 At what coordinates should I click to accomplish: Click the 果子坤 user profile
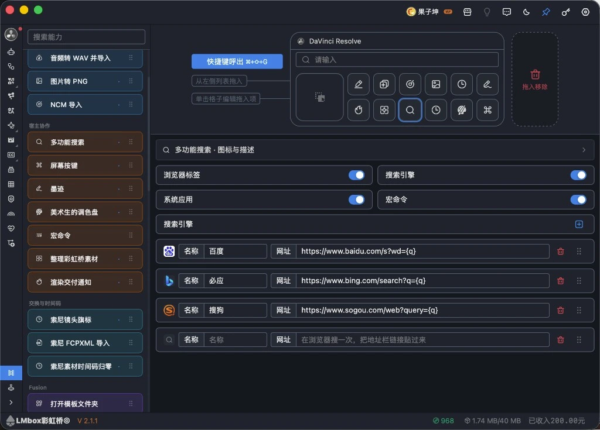pyautogui.click(x=429, y=12)
